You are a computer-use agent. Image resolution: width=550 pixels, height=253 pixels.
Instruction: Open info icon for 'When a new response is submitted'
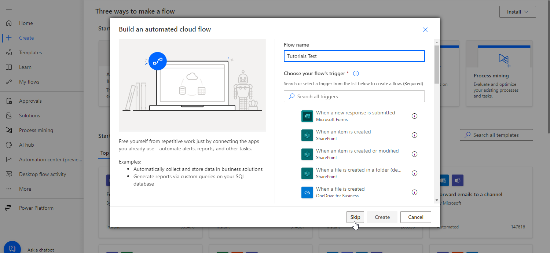pyautogui.click(x=414, y=116)
